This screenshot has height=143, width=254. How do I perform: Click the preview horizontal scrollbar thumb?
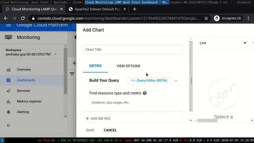click(x=207, y=120)
